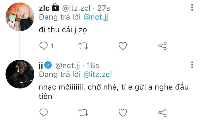Click the @itz.zcl mention link
The height and width of the screenshot is (121, 207).
97,74
